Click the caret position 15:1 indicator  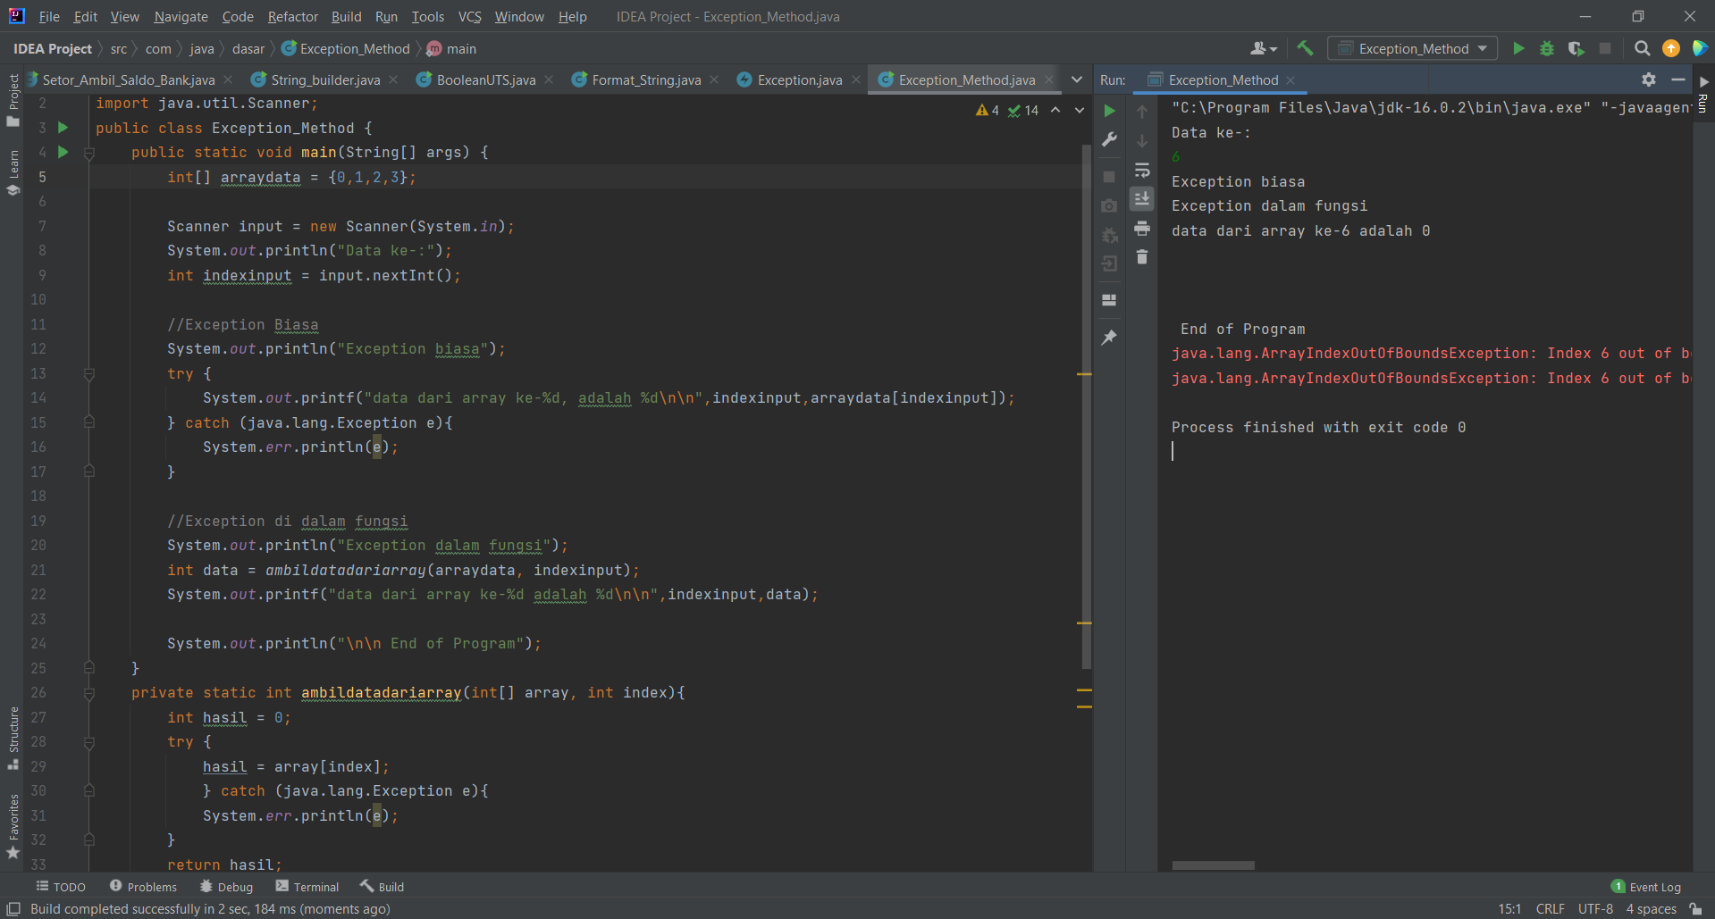(1509, 908)
